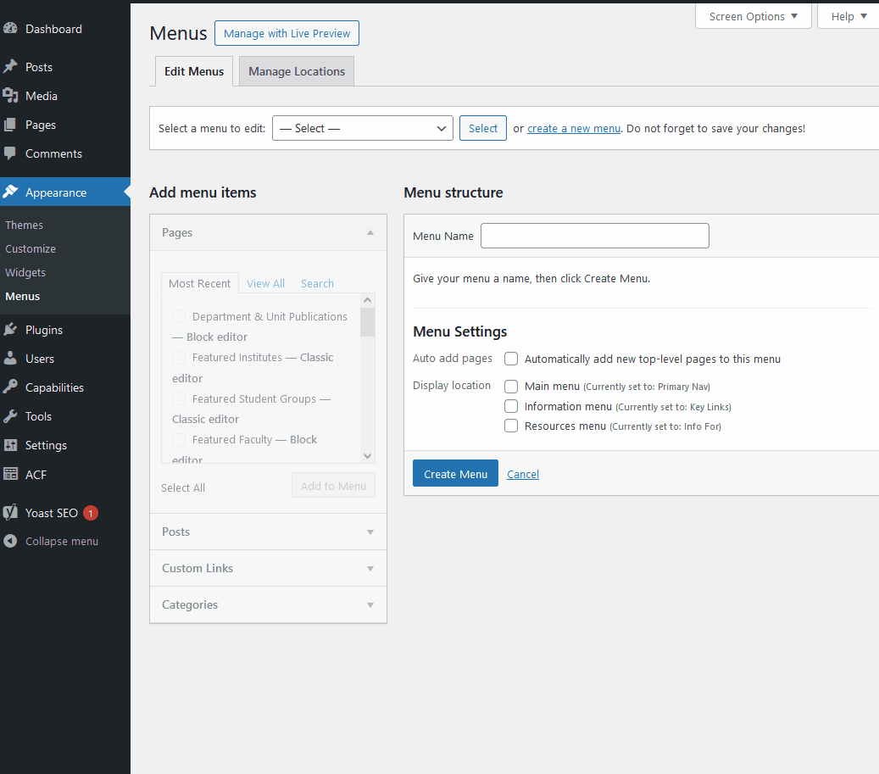879x774 pixels.
Task: Collapse the Pages panel
Action: pos(370,231)
